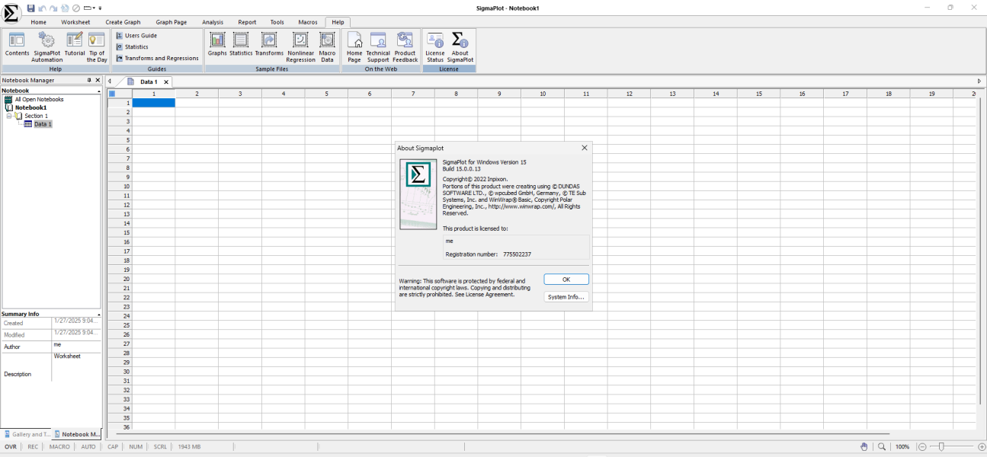This screenshot has height=457, width=987.
Task: Click OK in About Sigmaplot dialog
Action: 566,280
